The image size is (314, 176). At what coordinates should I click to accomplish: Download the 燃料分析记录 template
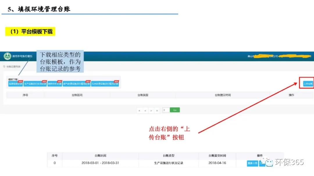55,84
